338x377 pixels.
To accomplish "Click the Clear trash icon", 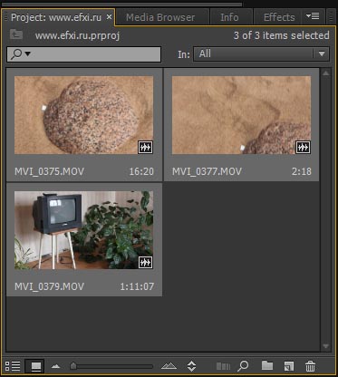I will pyautogui.click(x=310, y=366).
